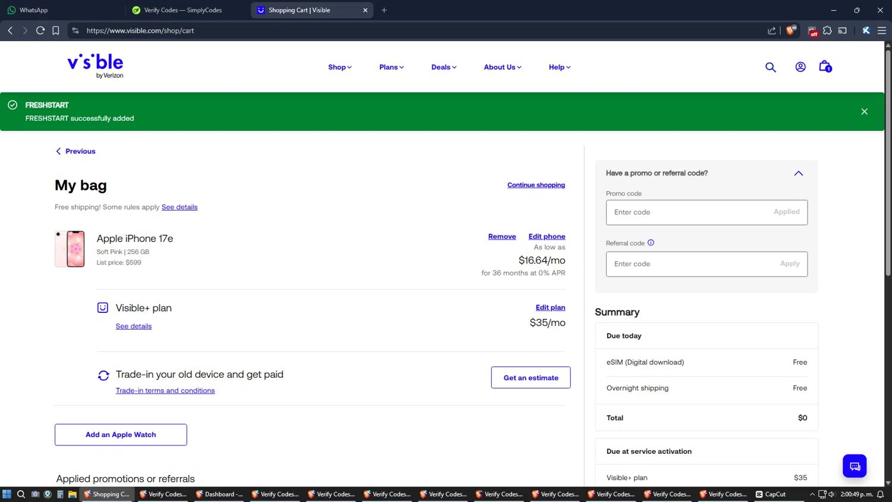The image size is (892, 502).
Task: Focus the Promo code input field
Action: tap(706, 212)
